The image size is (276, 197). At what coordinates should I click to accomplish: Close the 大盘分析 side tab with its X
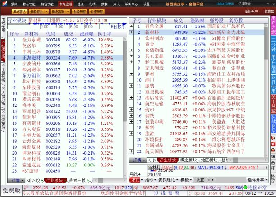(3, 88)
